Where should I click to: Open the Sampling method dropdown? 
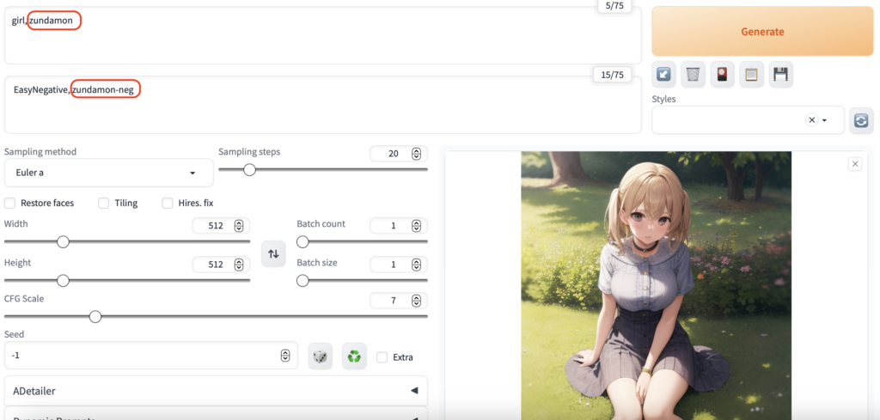(x=108, y=173)
